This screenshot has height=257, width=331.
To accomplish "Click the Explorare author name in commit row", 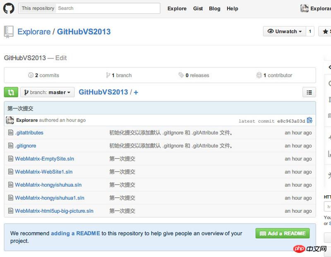I will coord(27,120).
